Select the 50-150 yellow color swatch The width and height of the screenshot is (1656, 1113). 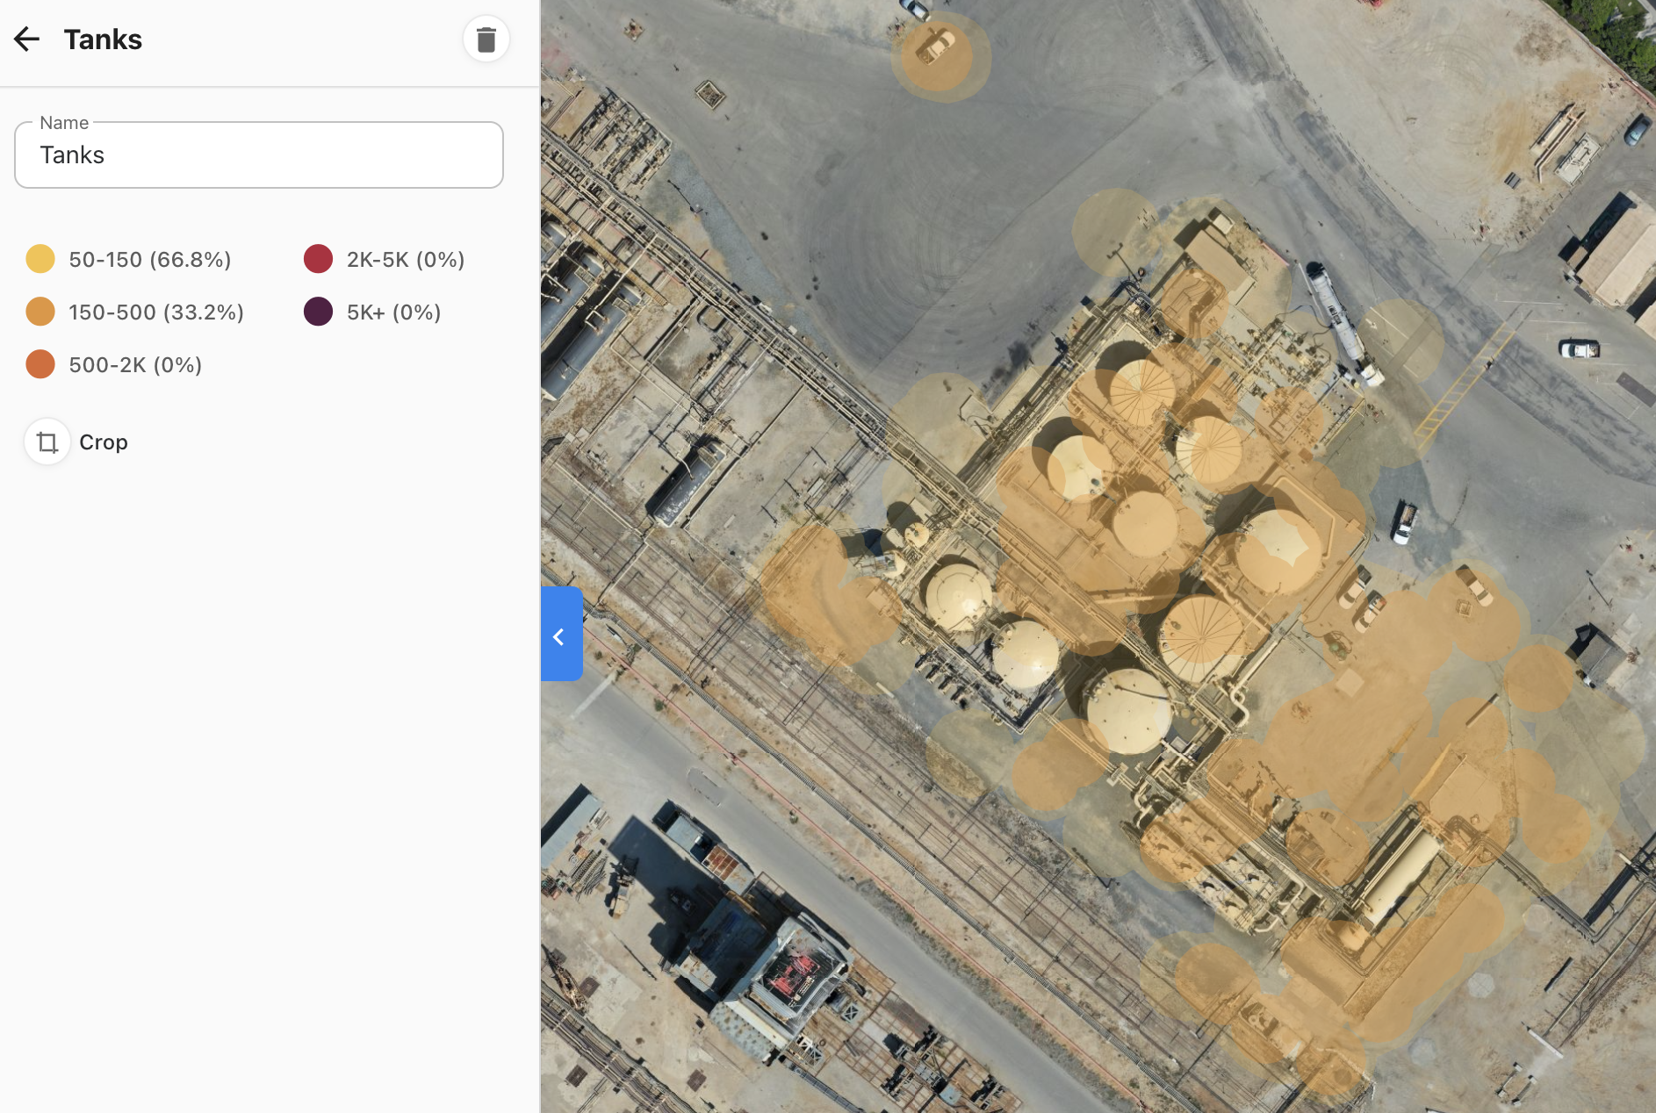[x=40, y=259]
